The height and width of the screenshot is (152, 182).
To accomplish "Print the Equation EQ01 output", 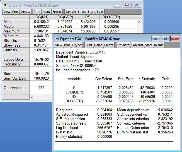I will pyautogui.click(x=89, y=45).
